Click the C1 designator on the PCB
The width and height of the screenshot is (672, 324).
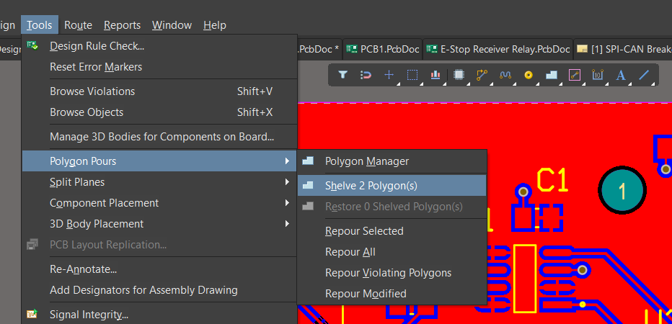click(552, 180)
